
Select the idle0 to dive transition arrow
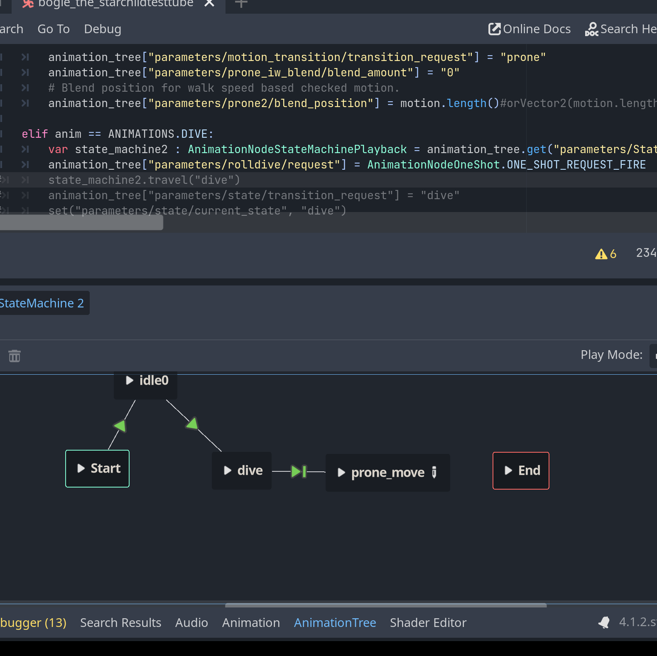point(193,424)
